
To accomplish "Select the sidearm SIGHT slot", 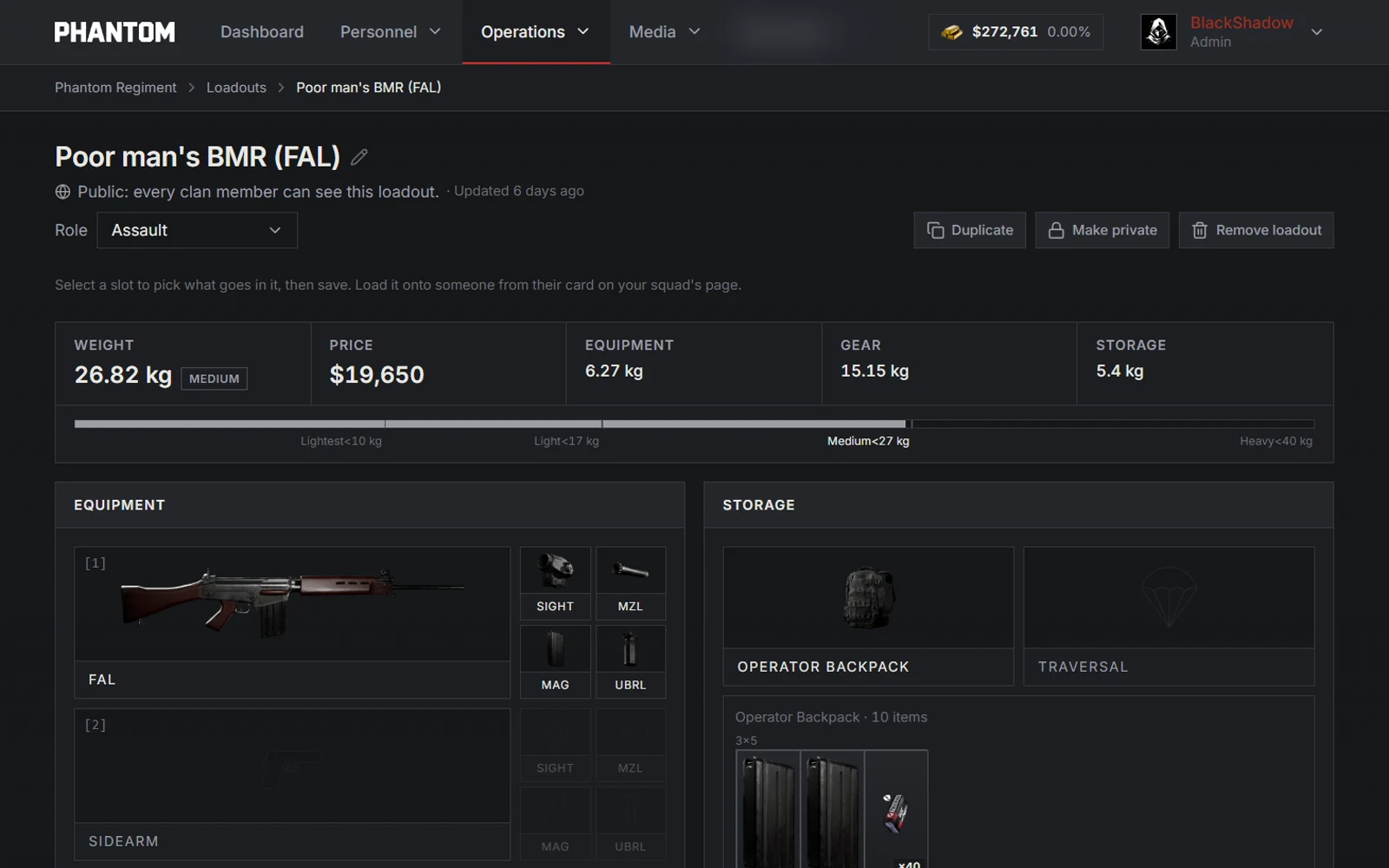I will pos(556,744).
